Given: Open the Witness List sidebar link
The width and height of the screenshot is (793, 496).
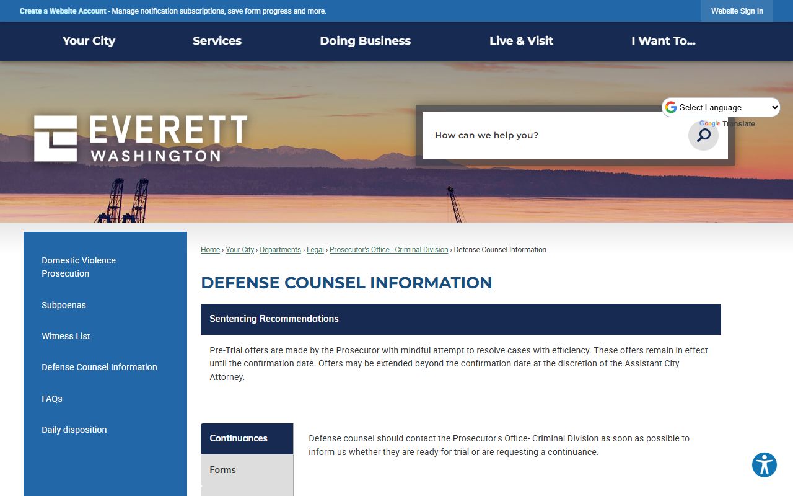Looking at the screenshot, I should tap(66, 336).
